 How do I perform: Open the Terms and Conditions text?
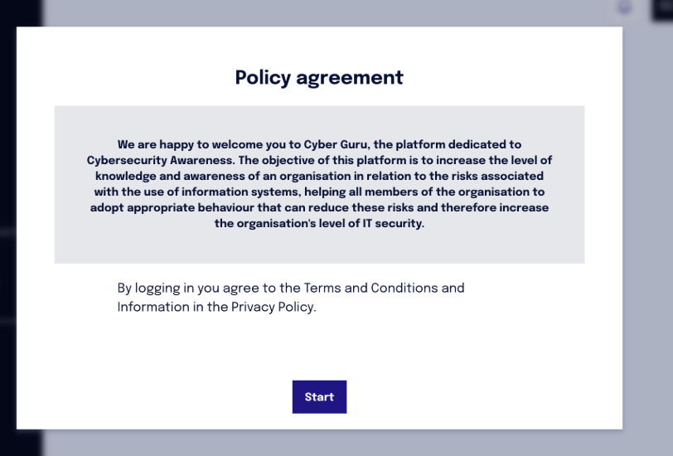pyautogui.click(x=370, y=288)
